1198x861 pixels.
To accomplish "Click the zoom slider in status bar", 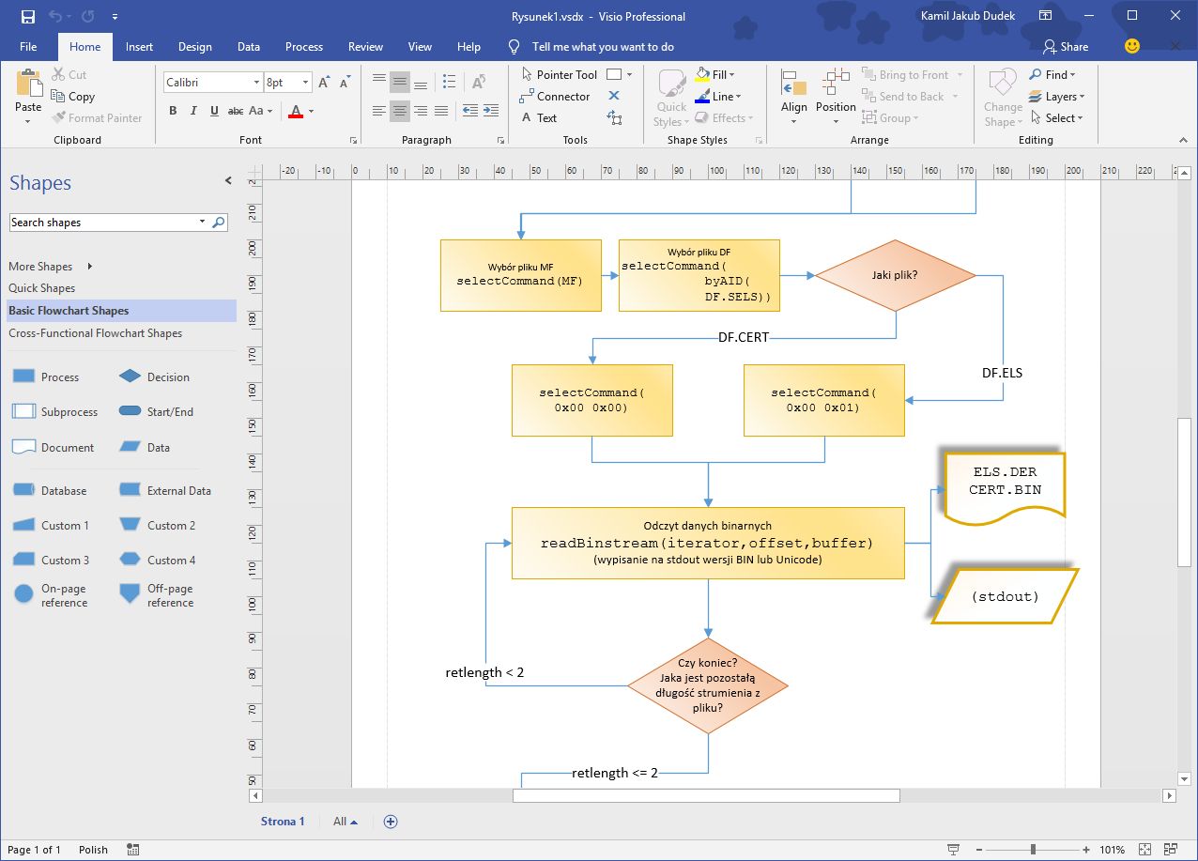I will [x=1033, y=850].
